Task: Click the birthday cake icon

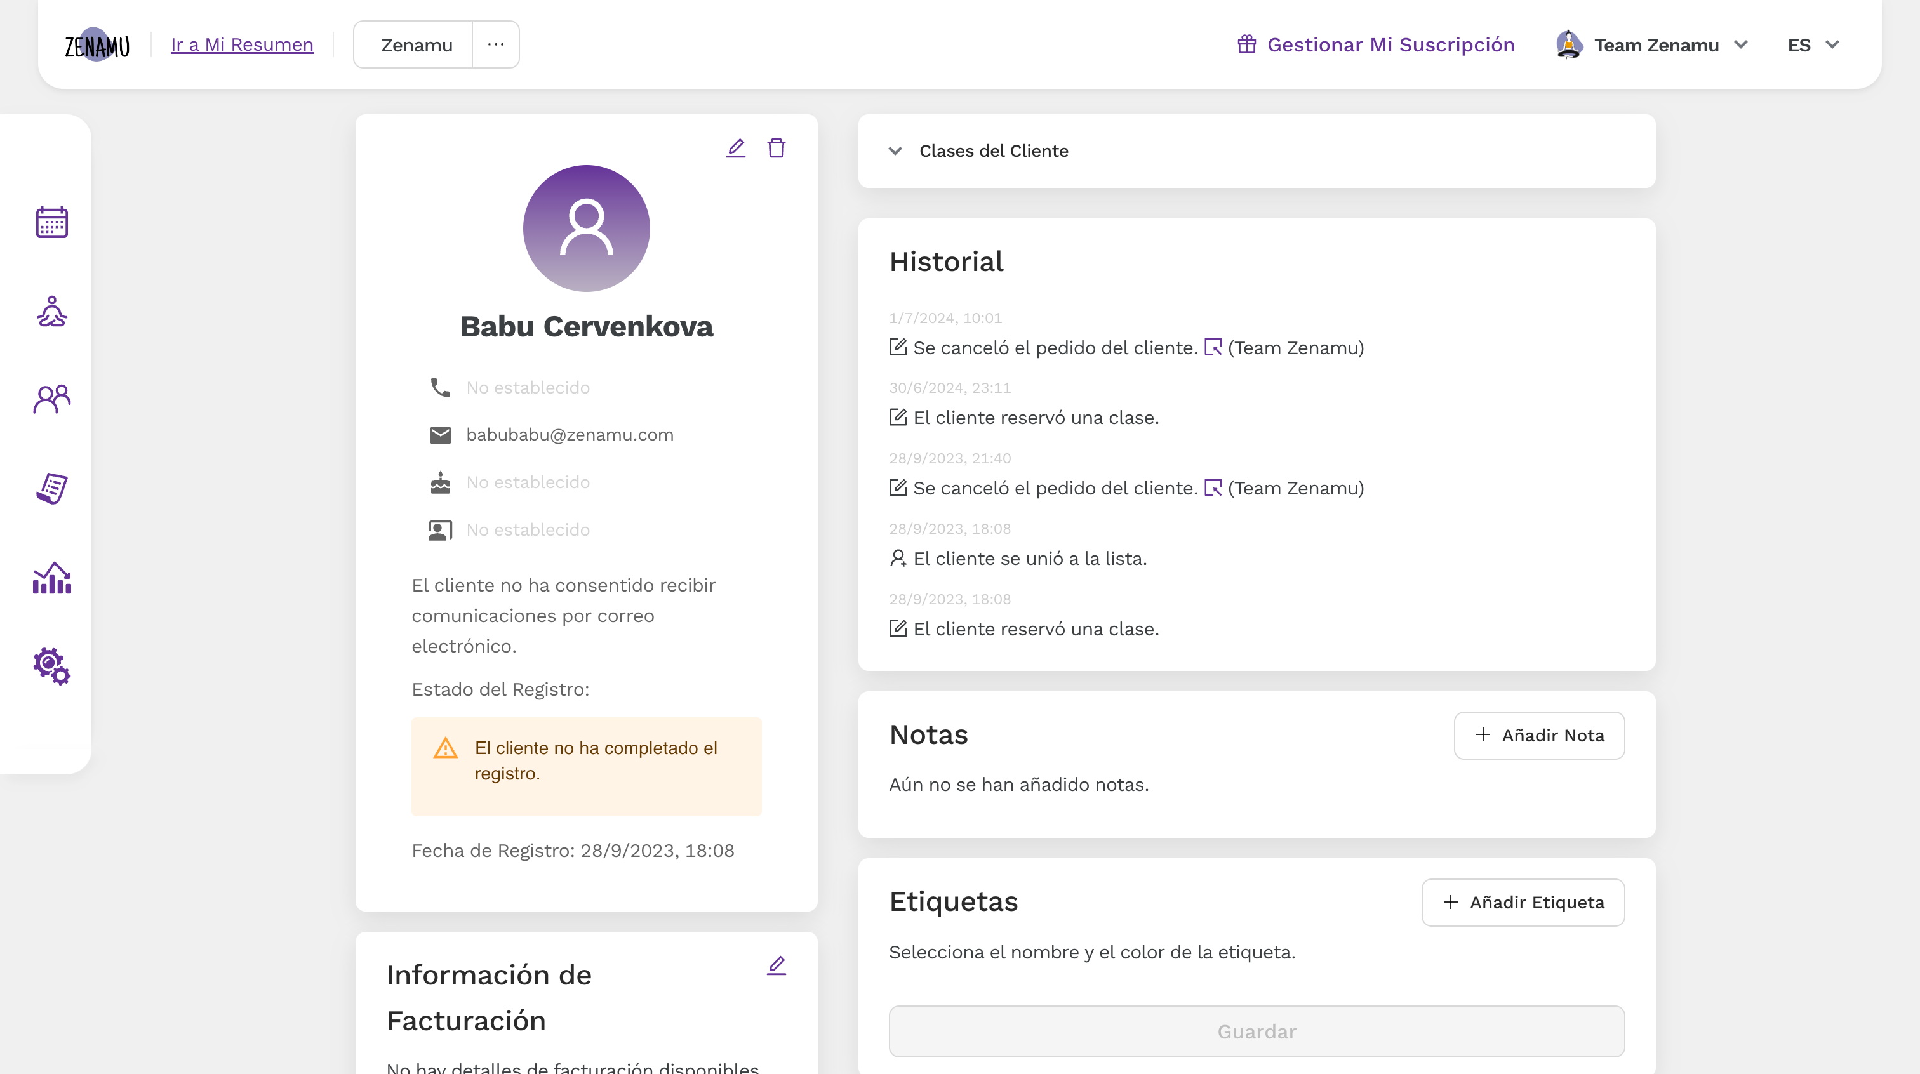Action: pyautogui.click(x=440, y=482)
